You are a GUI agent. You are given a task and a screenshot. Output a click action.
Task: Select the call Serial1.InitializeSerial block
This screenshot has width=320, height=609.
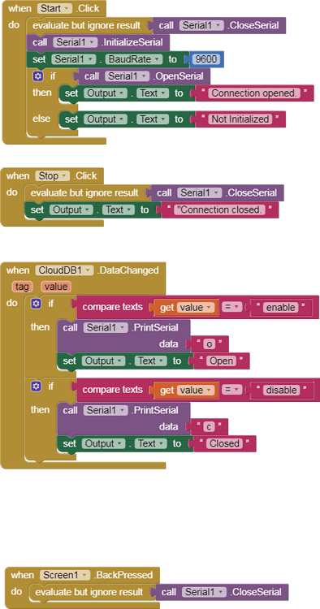click(97, 42)
